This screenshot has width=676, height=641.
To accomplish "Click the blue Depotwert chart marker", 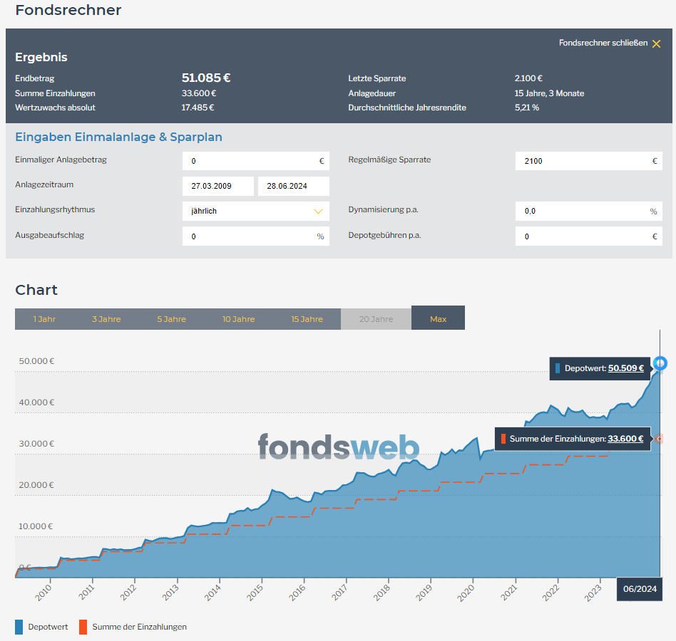I will (x=660, y=363).
